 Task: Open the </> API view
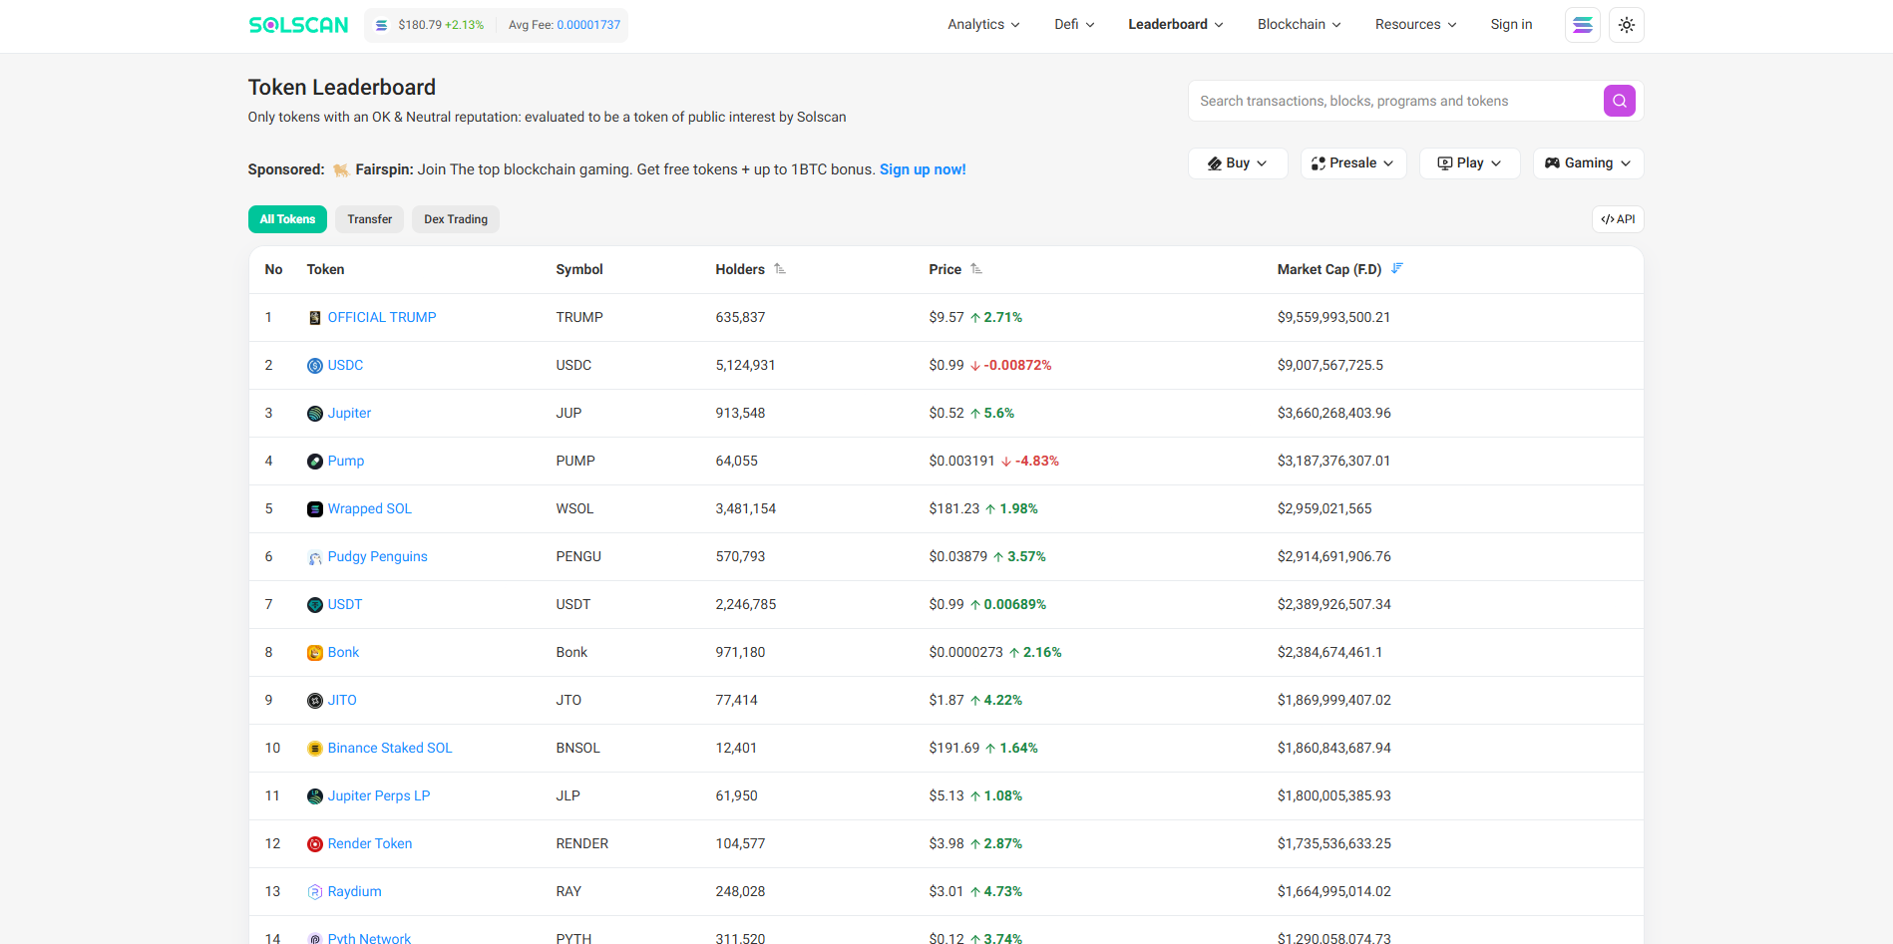pos(1617,218)
